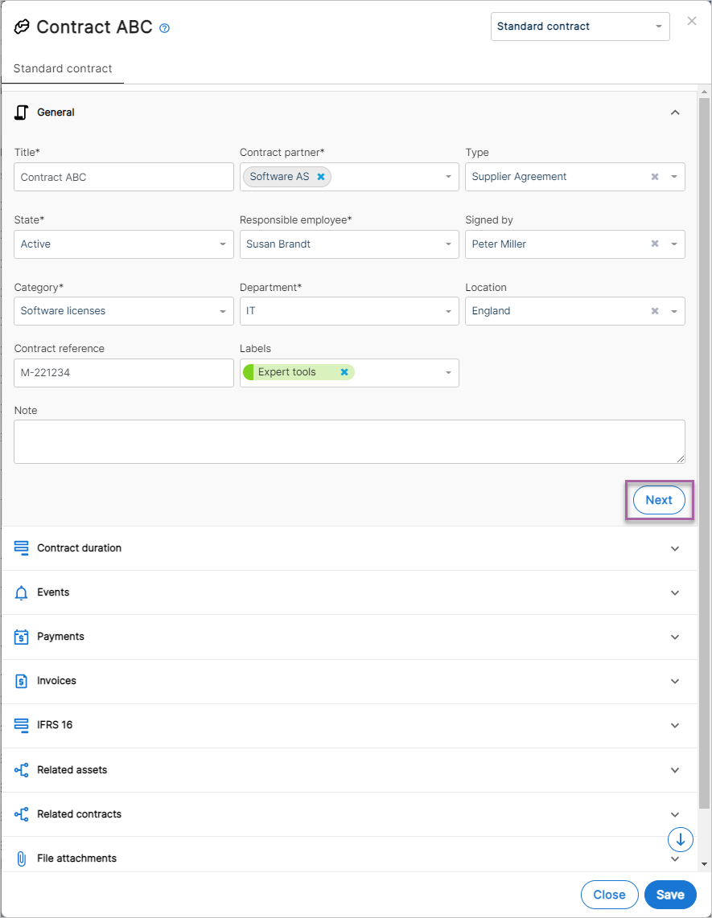The height and width of the screenshot is (918, 712).
Task: Open the State dropdown showing Active
Action: click(x=124, y=244)
